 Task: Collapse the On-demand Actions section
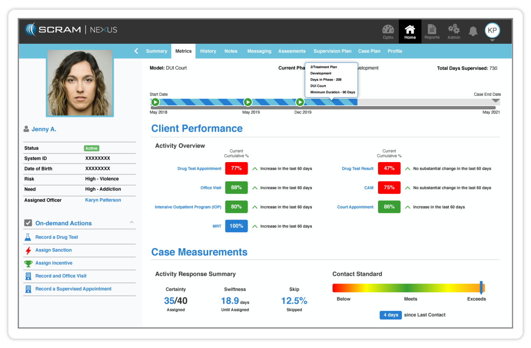coord(132,222)
